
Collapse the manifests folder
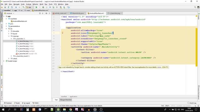pyautogui.click(x=6, y=19)
